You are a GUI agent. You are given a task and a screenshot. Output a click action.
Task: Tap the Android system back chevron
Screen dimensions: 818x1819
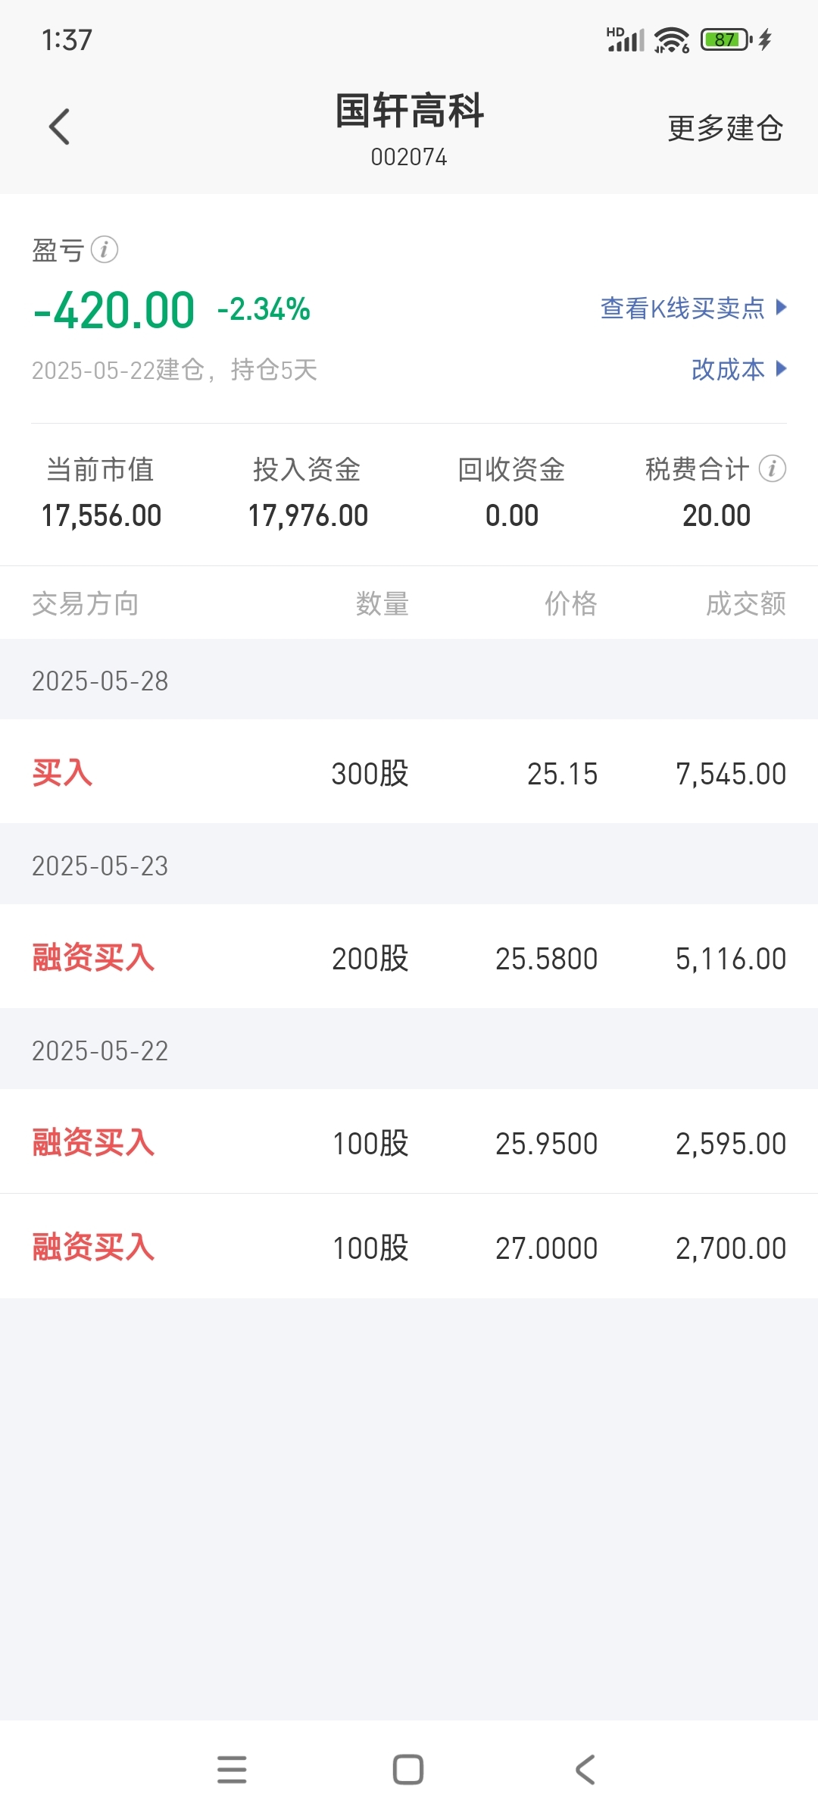click(x=585, y=1770)
